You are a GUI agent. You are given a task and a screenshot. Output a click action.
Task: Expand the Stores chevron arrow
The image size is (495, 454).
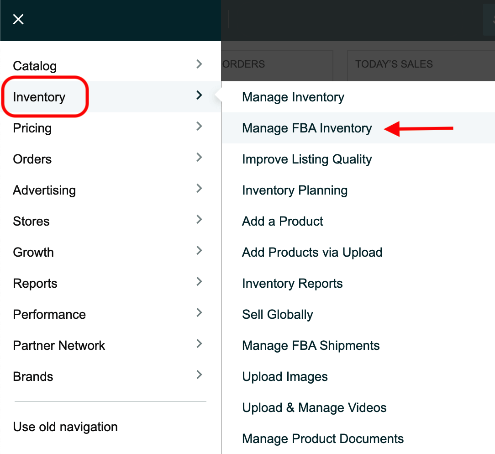click(x=199, y=219)
